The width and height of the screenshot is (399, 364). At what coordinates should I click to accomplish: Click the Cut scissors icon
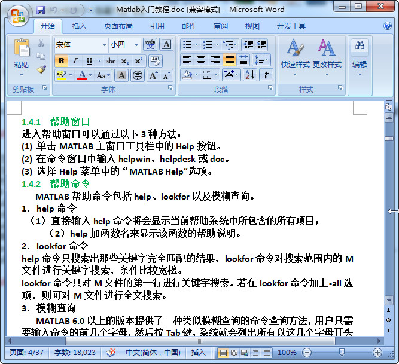[x=41, y=43]
